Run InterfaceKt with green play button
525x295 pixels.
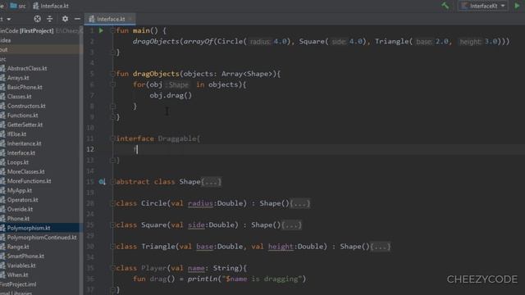(x=518, y=6)
